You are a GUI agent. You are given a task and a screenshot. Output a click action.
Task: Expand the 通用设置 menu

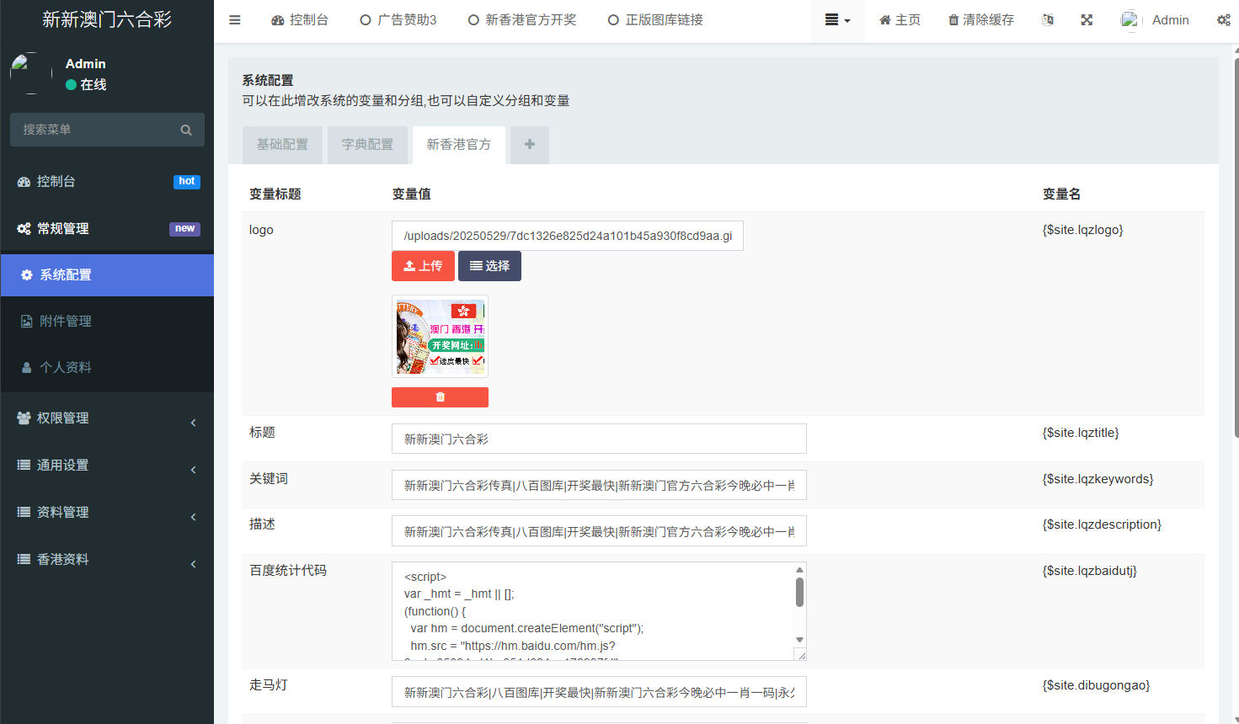coord(107,466)
